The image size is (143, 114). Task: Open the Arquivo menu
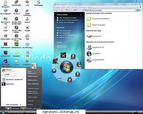58,7
